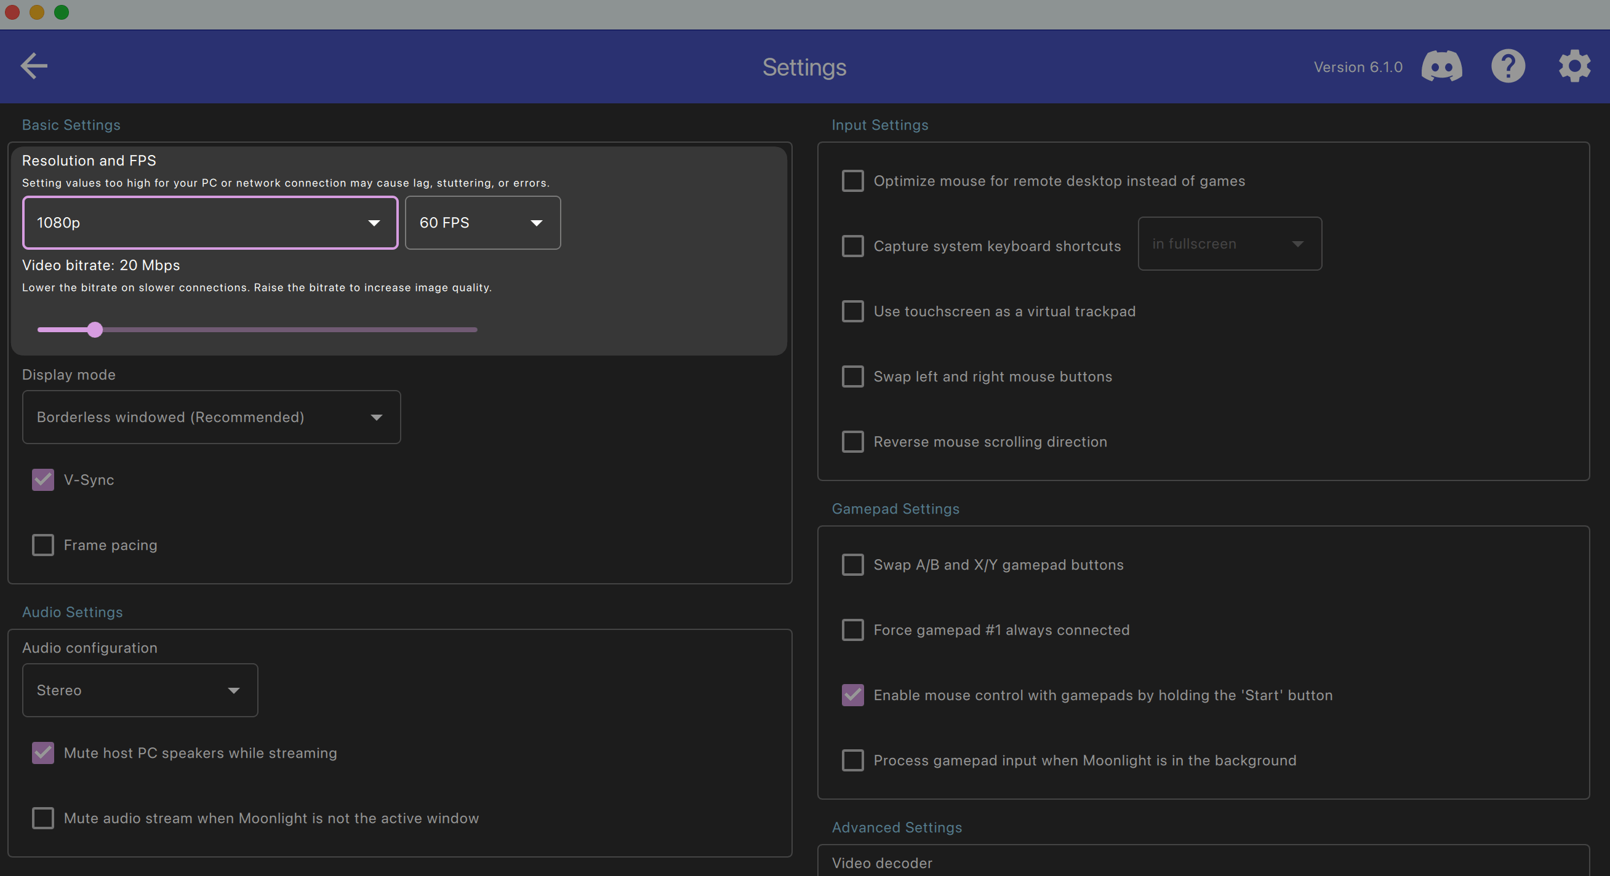Screen dimensions: 1610x876
Task: Click the yellow minimize window button
Action: [x=37, y=12]
